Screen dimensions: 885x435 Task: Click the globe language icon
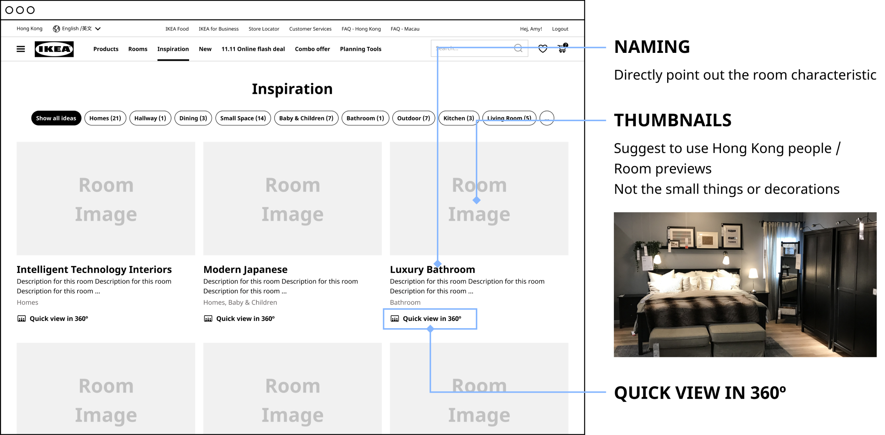[56, 29]
